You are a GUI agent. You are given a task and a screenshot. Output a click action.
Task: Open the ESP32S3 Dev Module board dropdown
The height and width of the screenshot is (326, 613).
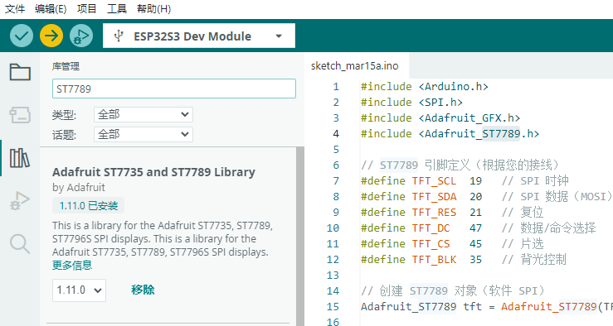click(x=199, y=36)
